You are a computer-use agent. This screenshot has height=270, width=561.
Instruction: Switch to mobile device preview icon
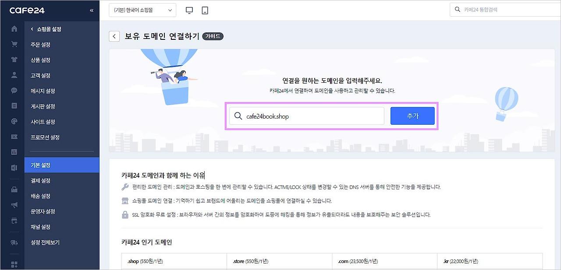pyautogui.click(x=205, y=10)
